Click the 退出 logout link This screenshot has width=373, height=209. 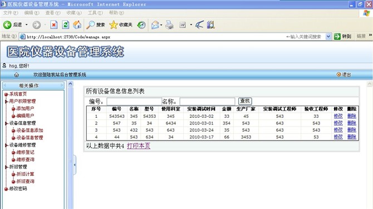[x=343, y=74]
